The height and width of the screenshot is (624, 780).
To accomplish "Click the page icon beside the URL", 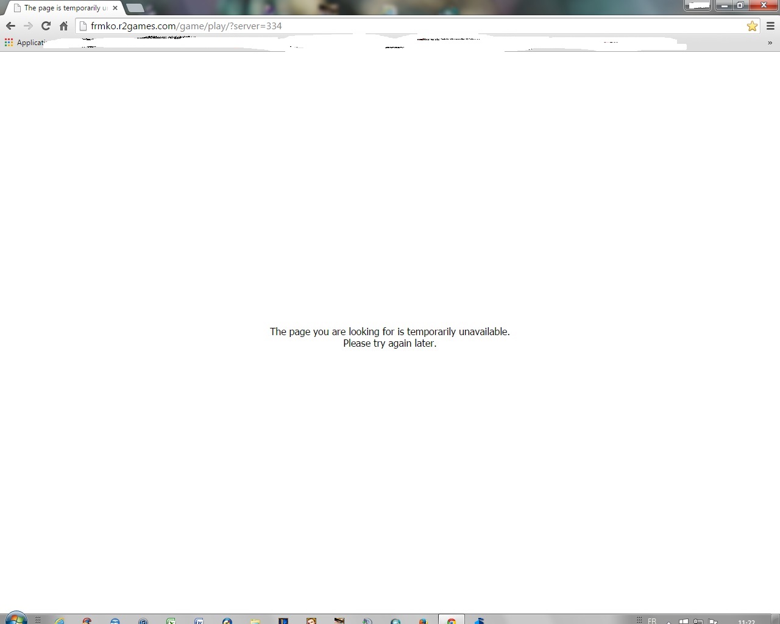I will pyautogui.click(x=83, y=26).
